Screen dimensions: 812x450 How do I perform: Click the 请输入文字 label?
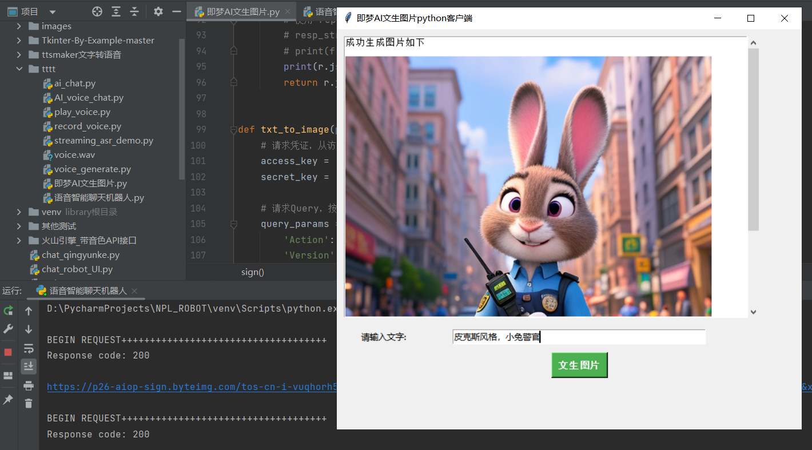(384, 337)
